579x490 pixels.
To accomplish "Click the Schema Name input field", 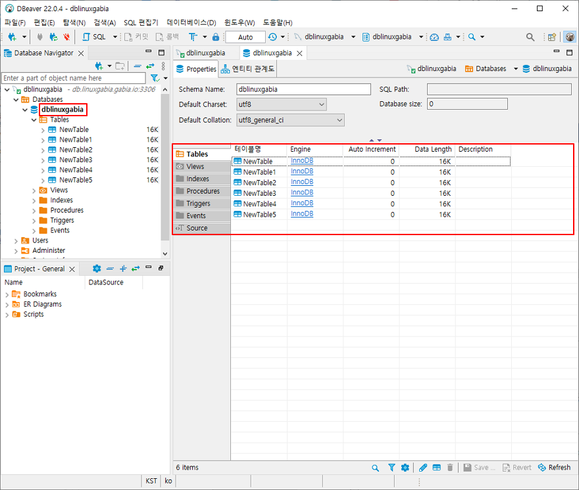I will [303, 89].
